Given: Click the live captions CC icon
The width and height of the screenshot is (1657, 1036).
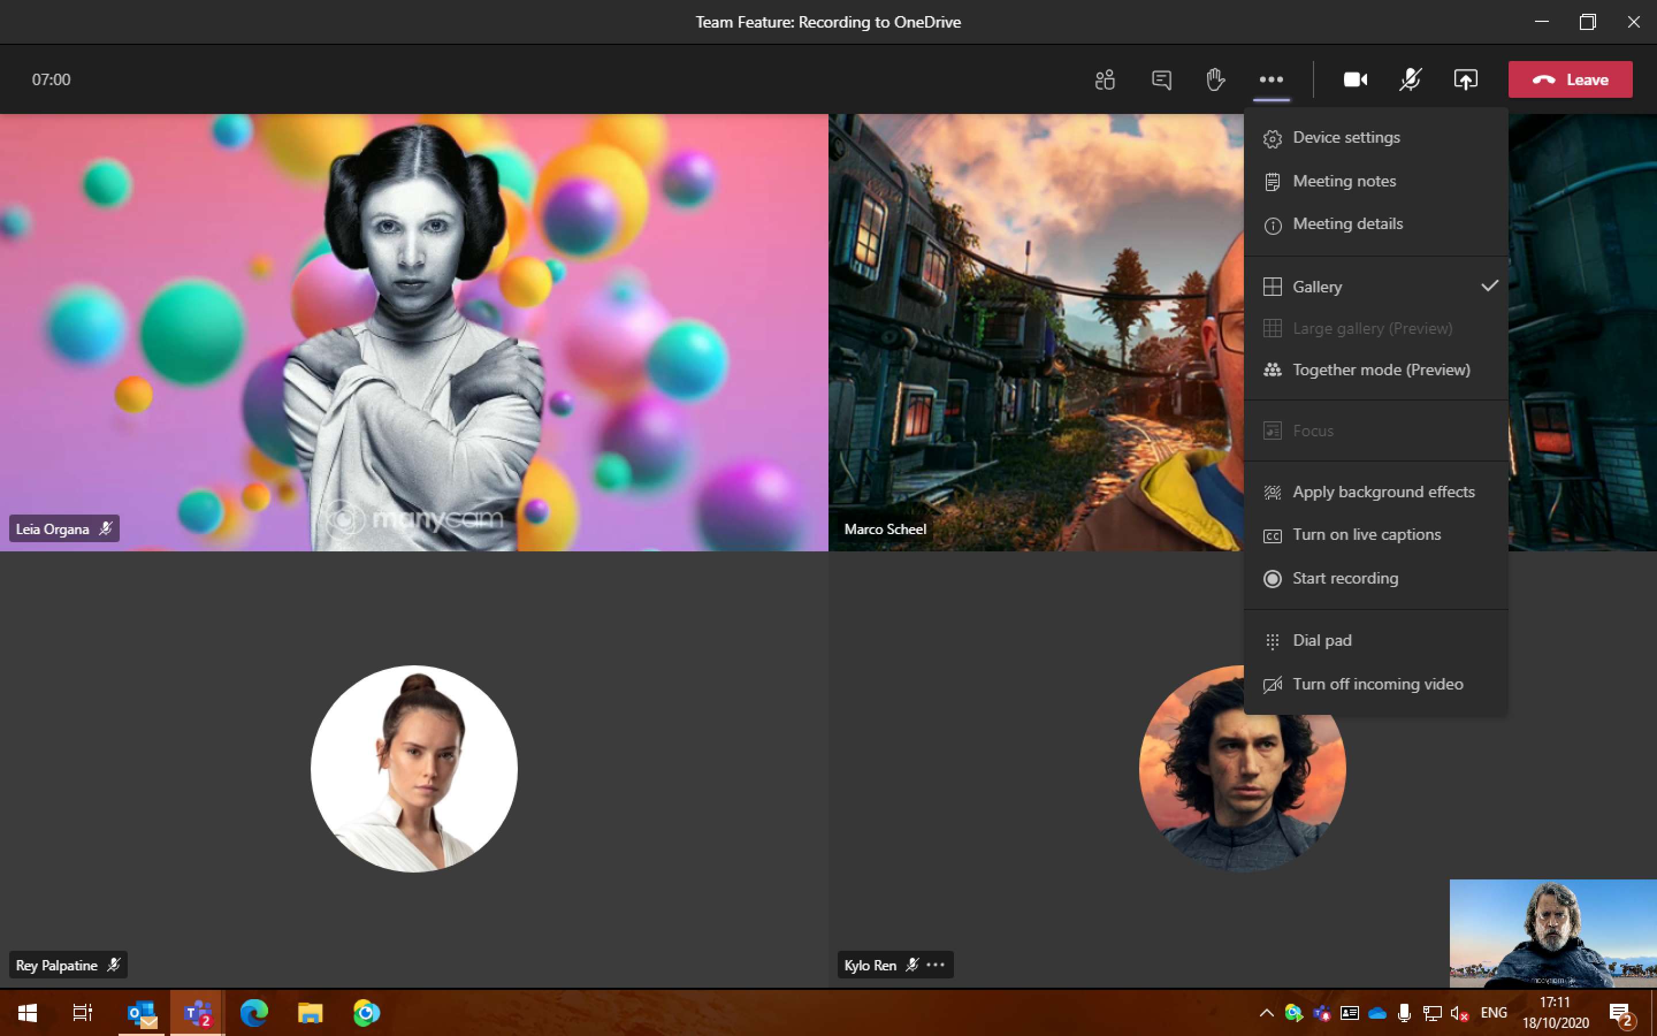Looking at the screenshot, I should pyautogui.click(x=1272, y=536).
